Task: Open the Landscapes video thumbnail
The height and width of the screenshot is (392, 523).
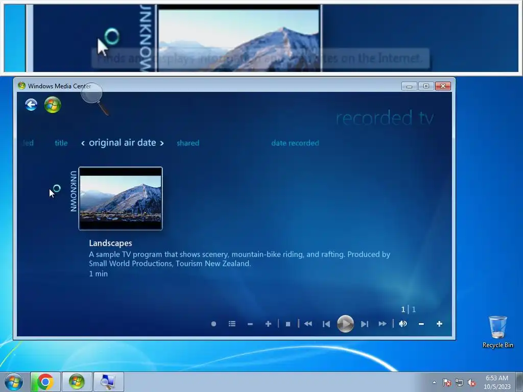Action: click(x=121, y=199)
